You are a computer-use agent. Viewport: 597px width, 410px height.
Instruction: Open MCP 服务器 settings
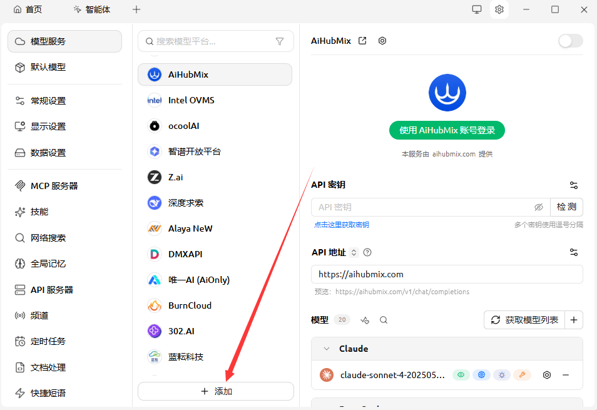(64, 186)
